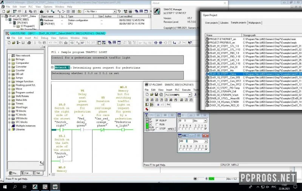Click the MRES button in CPU window
The height and width of the screenshot is (191, 302).
171,129
